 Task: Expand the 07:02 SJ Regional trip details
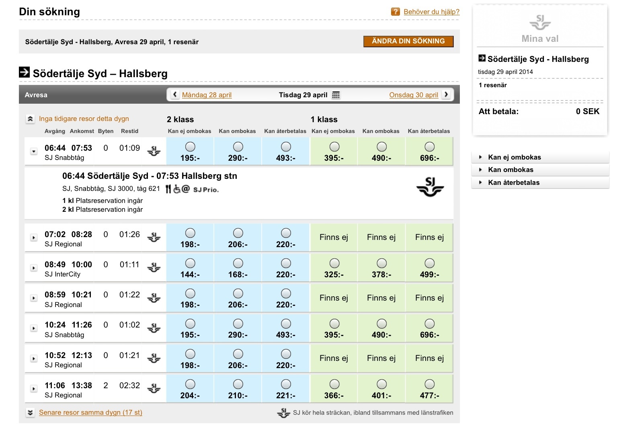(x=34, y=238)
